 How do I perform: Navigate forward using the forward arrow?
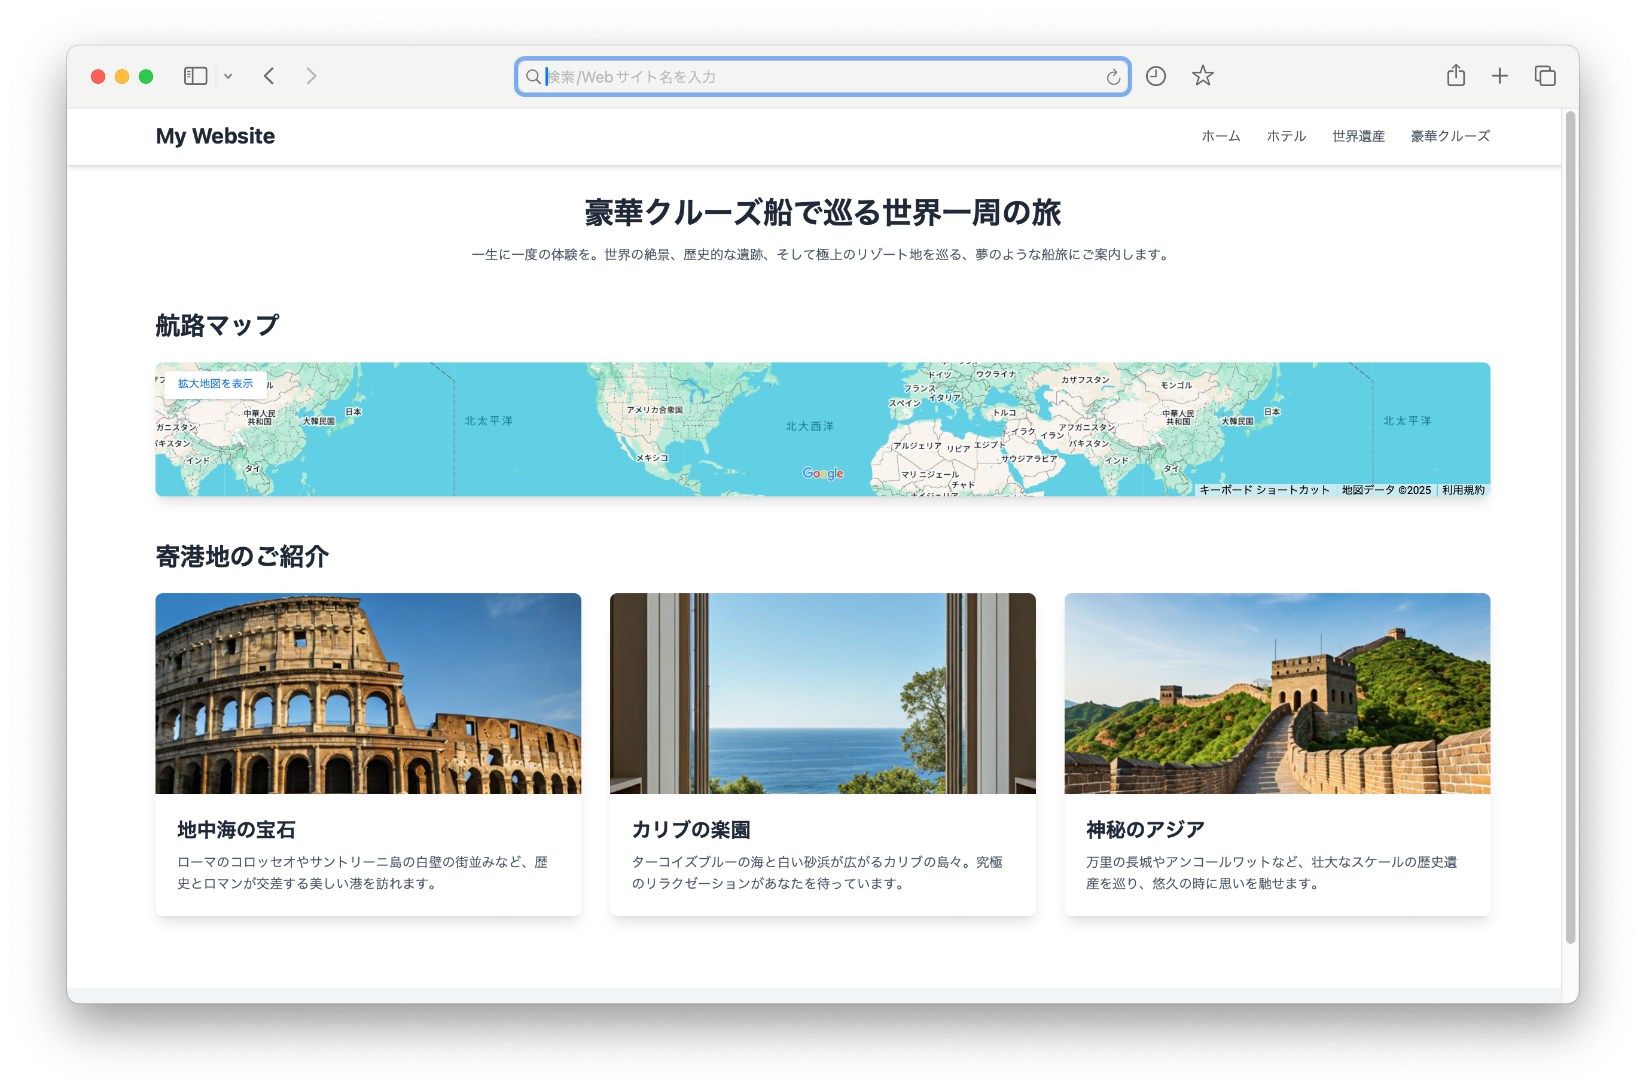pos(312,76)
